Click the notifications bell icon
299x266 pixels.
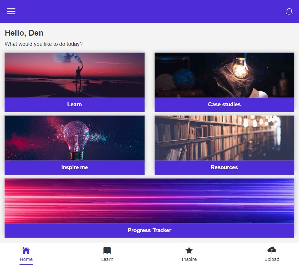point(289,12)
